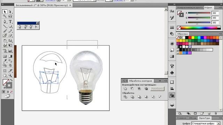This screenshot has height=125, width=223.
Task: Open Align panel icon in dock
Action: pyautogui.click(x=172, y=89)
